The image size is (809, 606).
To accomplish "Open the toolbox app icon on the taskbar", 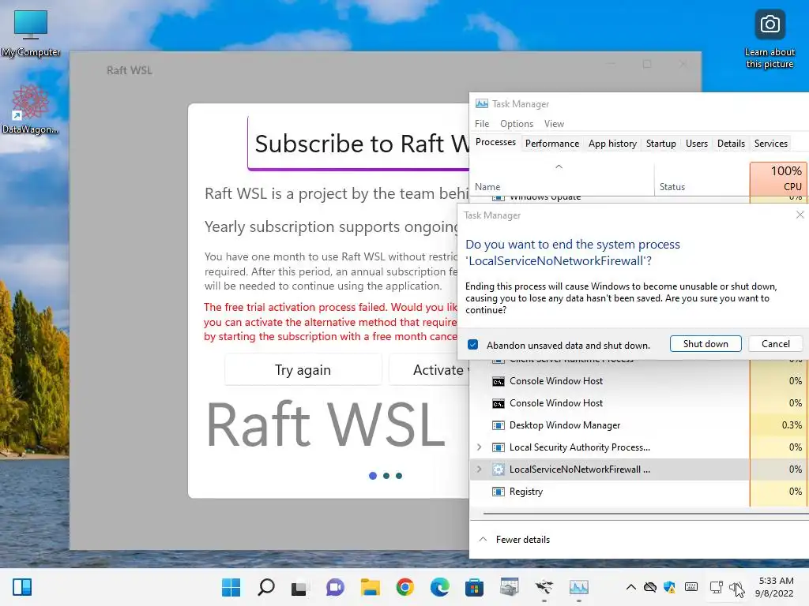I will (510, 587).
